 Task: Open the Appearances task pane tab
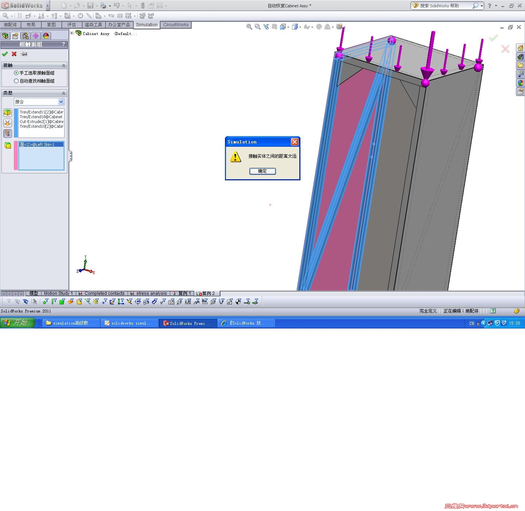pyautogui.click(x=520, y=83)
